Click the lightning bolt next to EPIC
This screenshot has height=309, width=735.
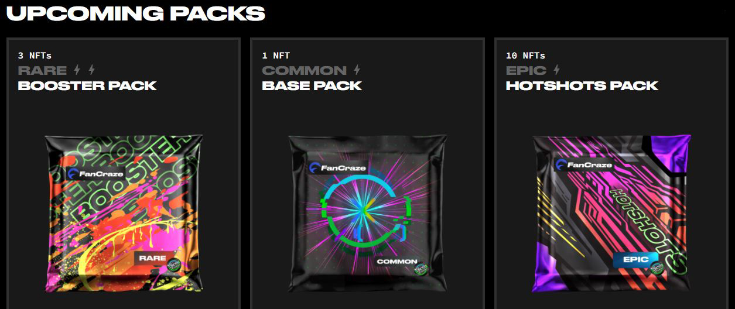(556, 70)
